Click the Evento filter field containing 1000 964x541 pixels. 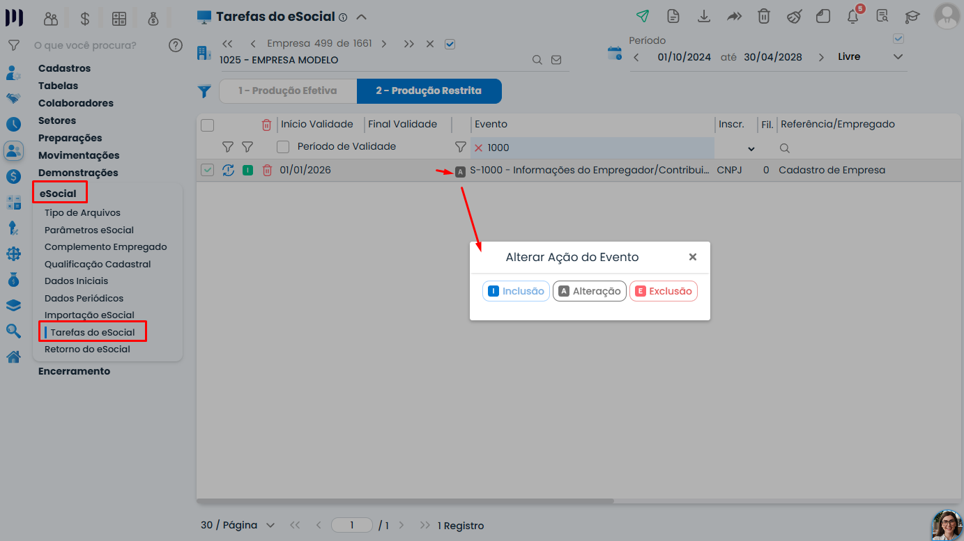pyautogui.click(x=592, y=148)
